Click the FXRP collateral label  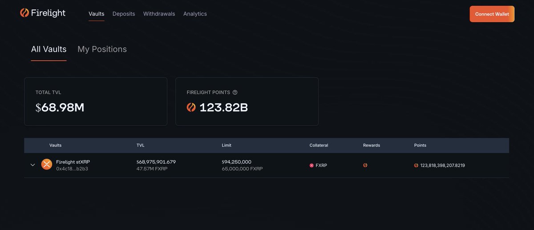tap(321, 165)
